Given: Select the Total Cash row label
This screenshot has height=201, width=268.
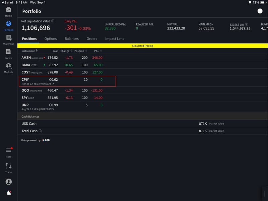Looking at the screenshot, I should (29, 131).
